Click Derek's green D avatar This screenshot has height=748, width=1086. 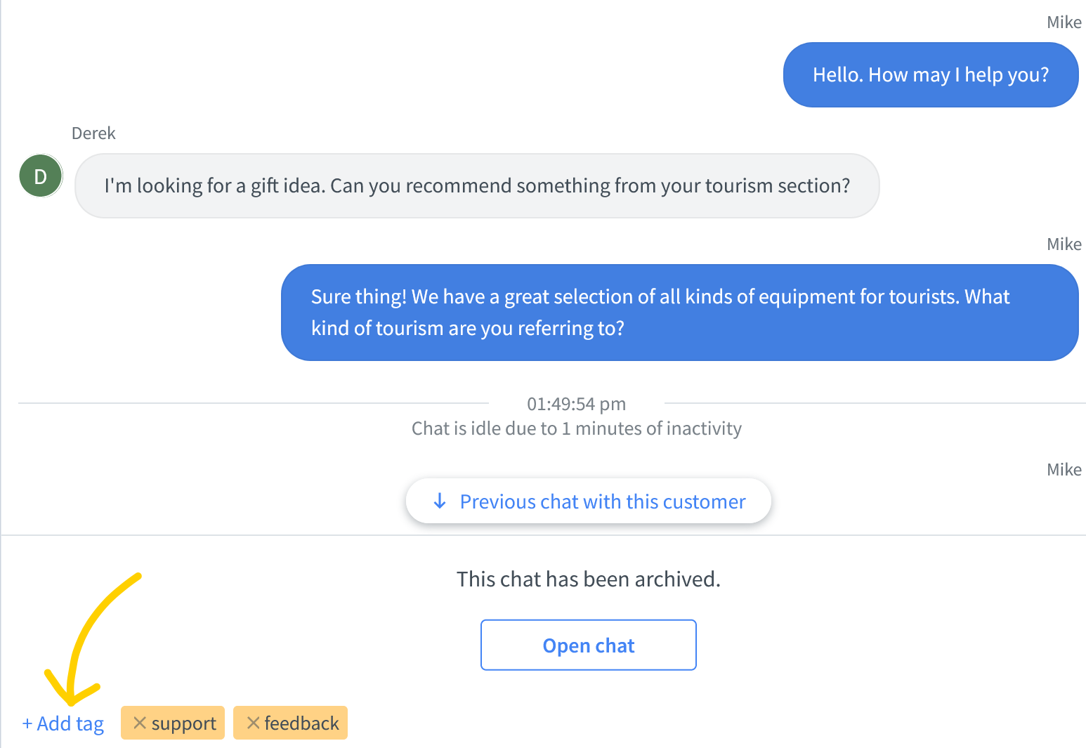pyautogui.click(x=41, y=176)
